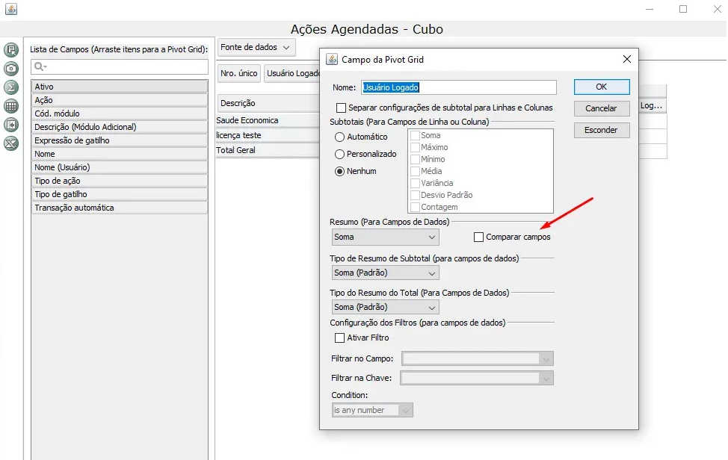Select the Nome field list item
728x460 pixels.
tap(120, 154)
